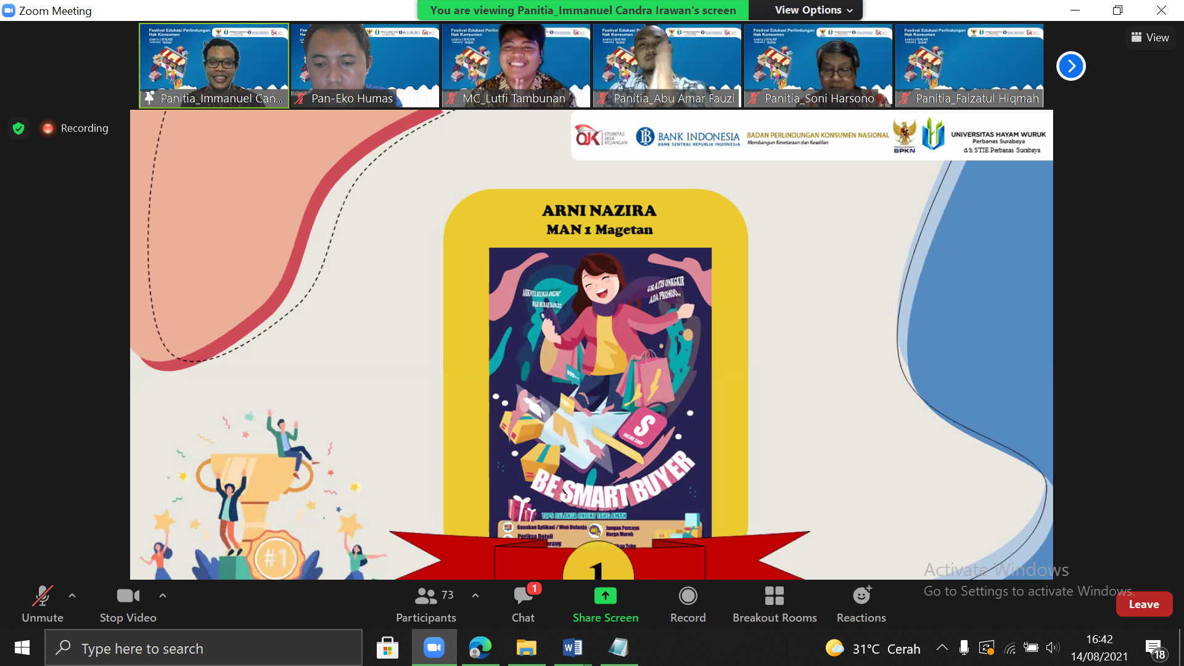Click screen update tray icon
Image resolution: width=1184 pixels, height=666 pixels.
[x=987, y=647]
